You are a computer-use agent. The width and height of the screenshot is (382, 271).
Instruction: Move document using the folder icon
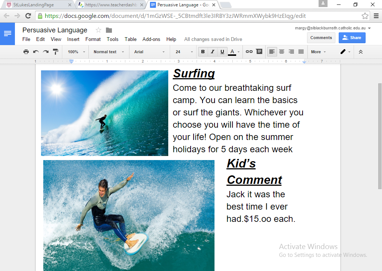(x=109, y=30)
